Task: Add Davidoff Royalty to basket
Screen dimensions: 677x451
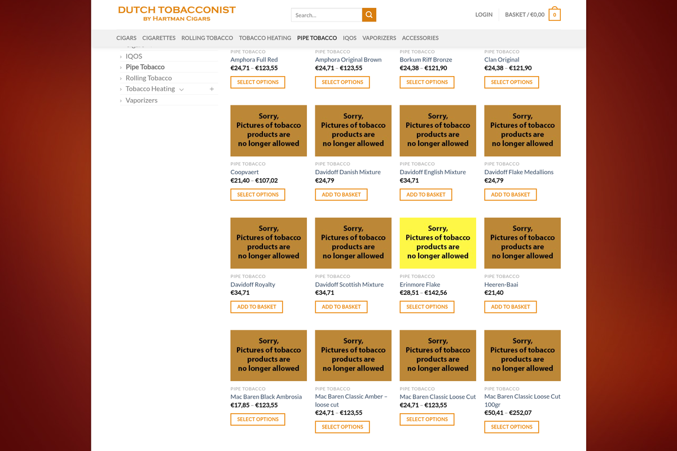Action: [x=257, y=307]
